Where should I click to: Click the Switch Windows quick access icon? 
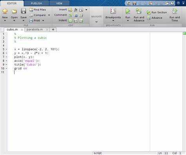pos(167,3)
